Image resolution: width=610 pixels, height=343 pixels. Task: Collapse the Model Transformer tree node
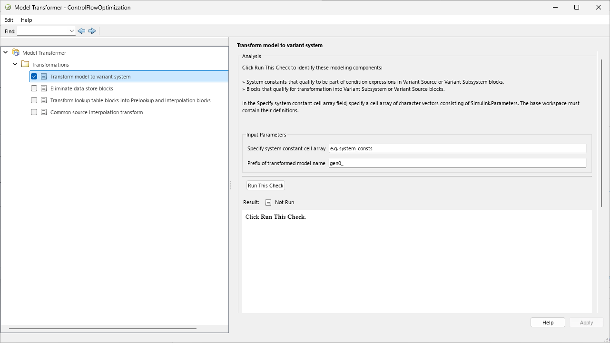point(5,53)
